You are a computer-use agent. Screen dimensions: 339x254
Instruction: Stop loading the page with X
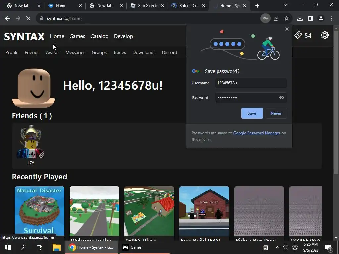tap(28, 19)
